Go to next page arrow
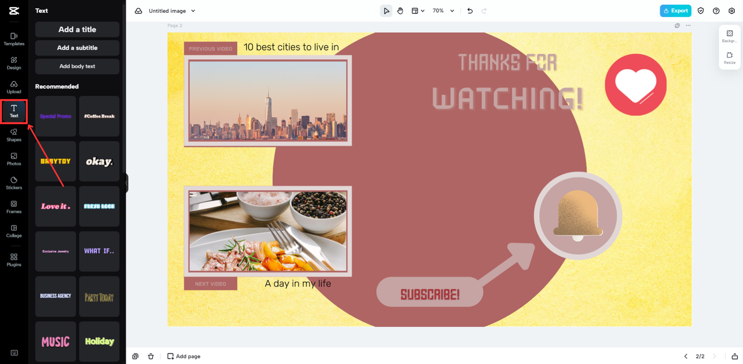 pyautogui.click(x=715, y=356)
